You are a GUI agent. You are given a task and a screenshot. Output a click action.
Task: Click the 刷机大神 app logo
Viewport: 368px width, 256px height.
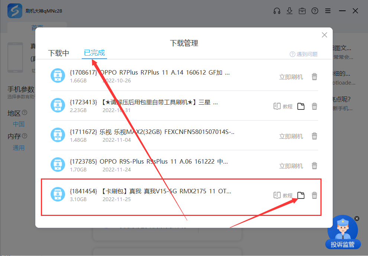[x=15, y=11]
